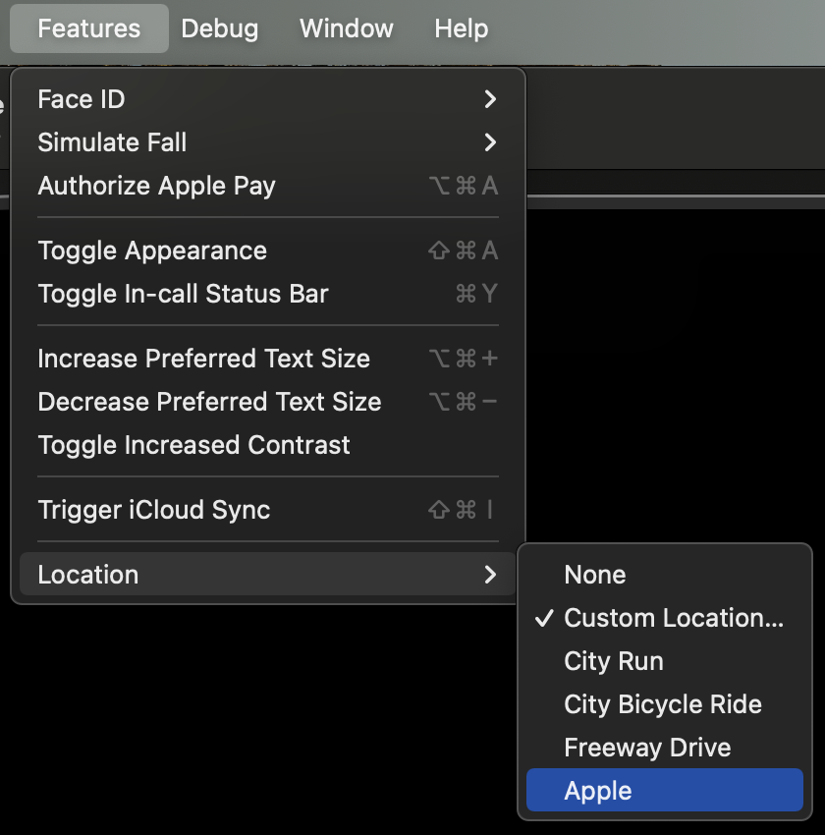Choose Authorize Apple Pay
Screen dimensions: 825x835
[x=268, y=186]
